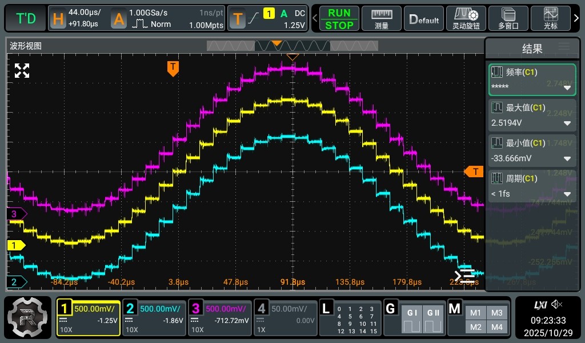The height and width of the screenshot is (343, 585).
Task: Select the GII signal generator button
Action: [x=433, y=318]
